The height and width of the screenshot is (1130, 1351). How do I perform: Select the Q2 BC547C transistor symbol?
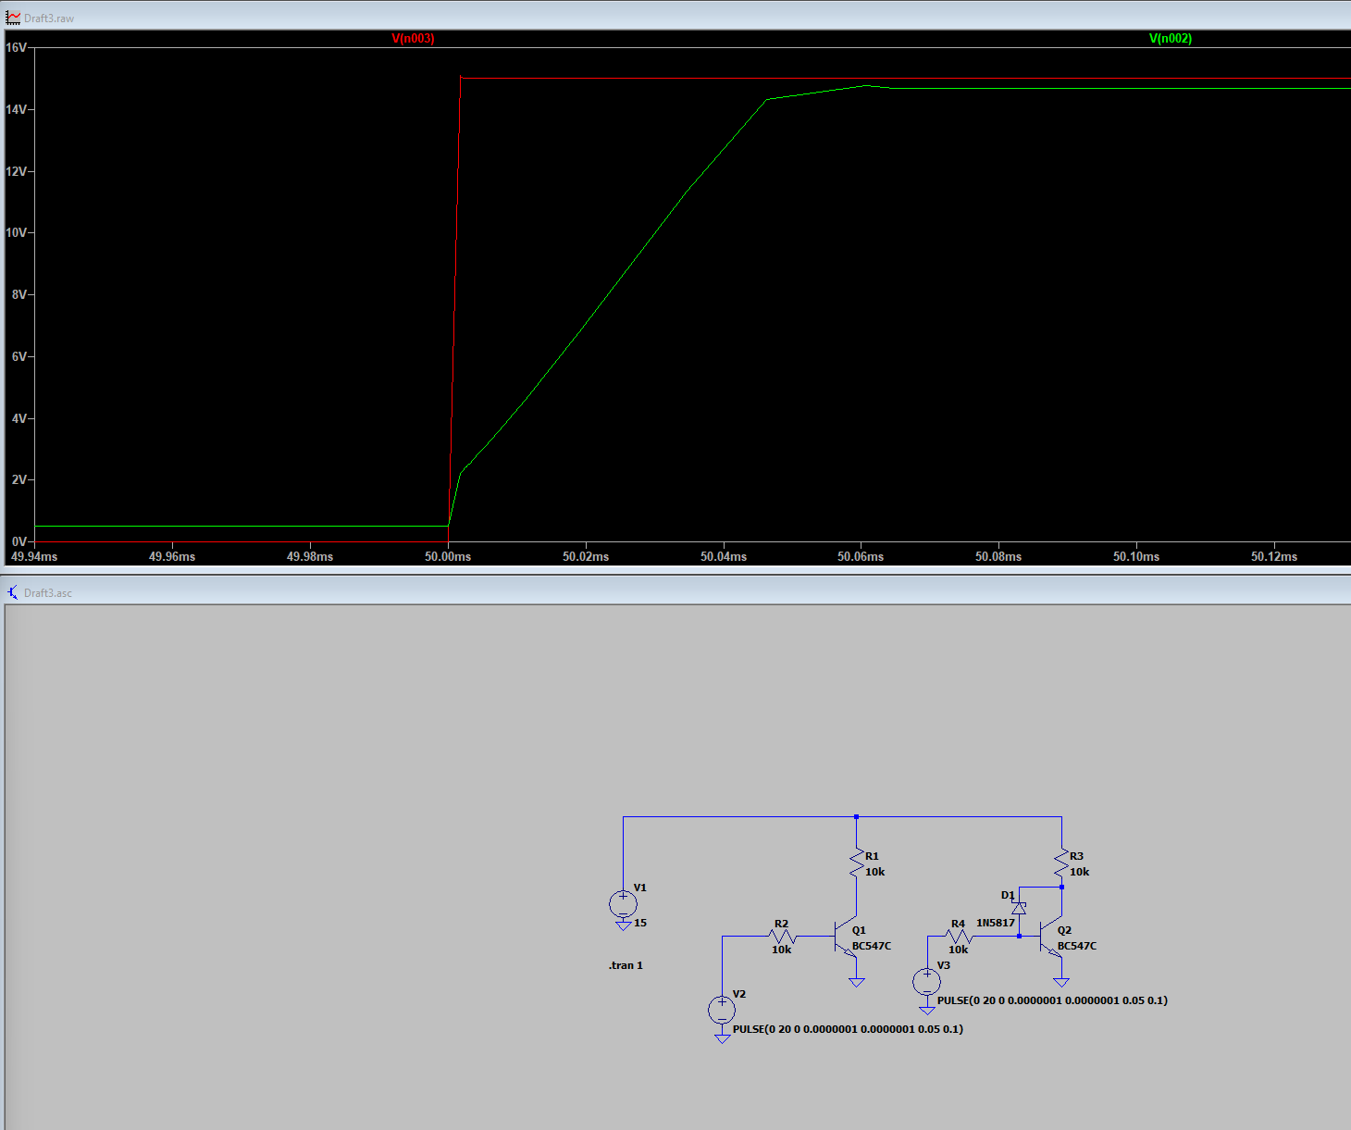coord(1051,937)
